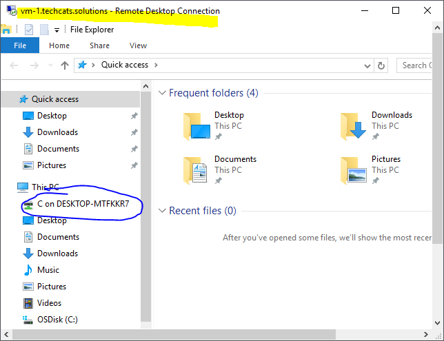The image size is (444, 341).
Task: Select the Downloads folder in Frequent folders
Action: pyautogui.click(x=376, y=125)
